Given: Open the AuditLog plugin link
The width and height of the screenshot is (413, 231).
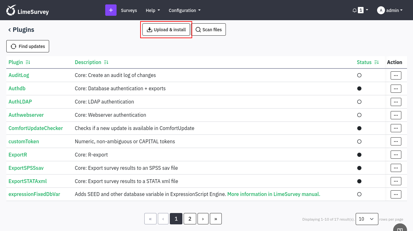Looking at the screenshot, I should [19, 75].
